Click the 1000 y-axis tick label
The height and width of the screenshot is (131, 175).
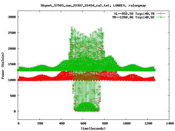pyautogui.click(x=12, y=80)
